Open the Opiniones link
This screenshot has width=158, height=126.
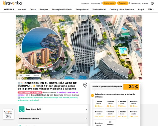tap(95, 3)
